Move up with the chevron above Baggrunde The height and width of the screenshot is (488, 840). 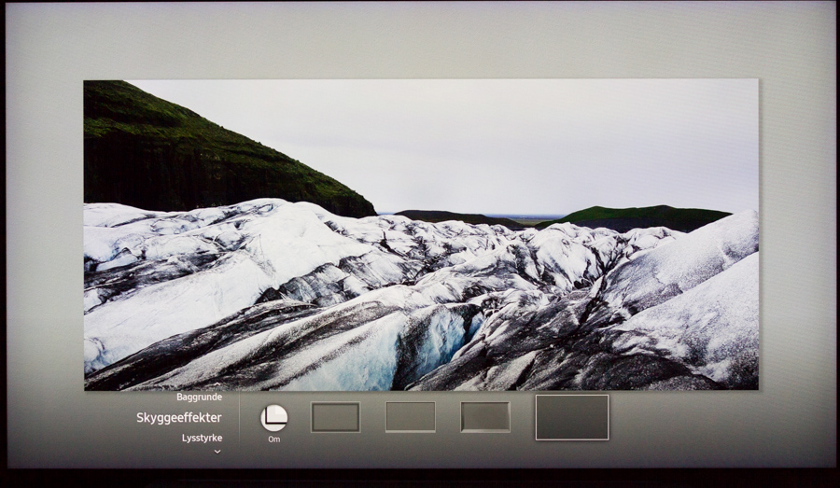coord(217,384)
